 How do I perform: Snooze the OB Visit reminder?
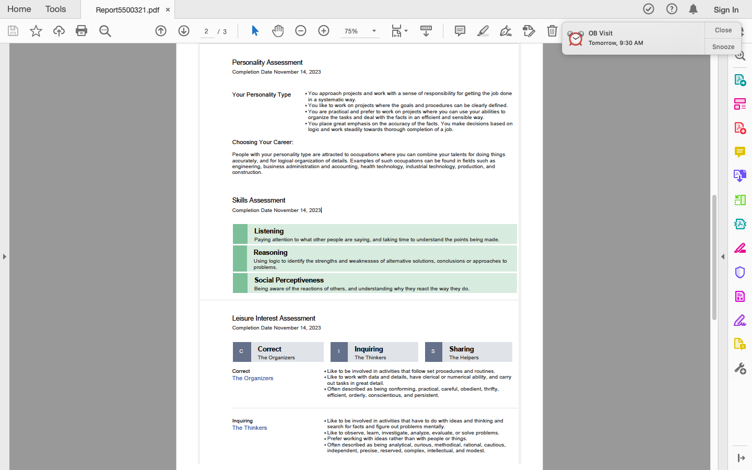[x=723, y=46]
